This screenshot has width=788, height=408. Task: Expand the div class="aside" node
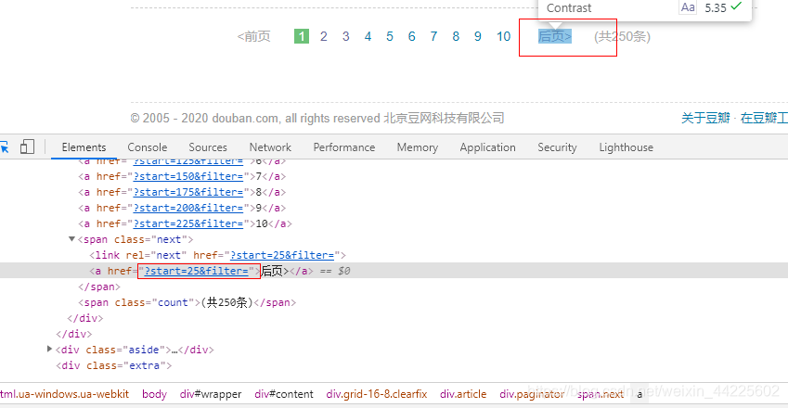click(x=49, y=349)
